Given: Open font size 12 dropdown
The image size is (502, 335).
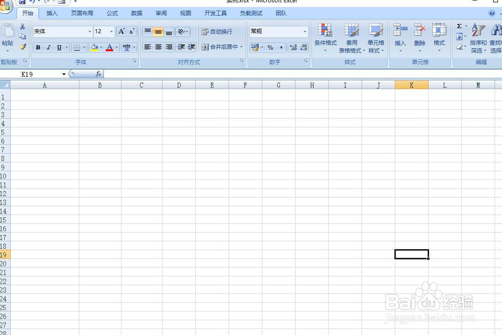Looking at the screenshot, I should (111, 32).
